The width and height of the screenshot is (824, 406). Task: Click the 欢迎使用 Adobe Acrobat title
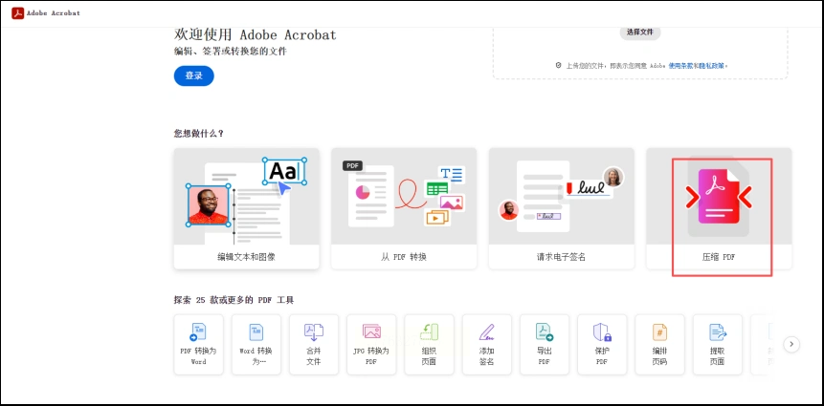256,34
